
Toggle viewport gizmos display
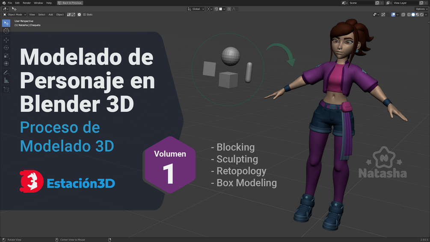[x=383, y=15]
